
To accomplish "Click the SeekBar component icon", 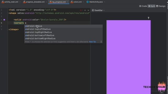I will 93,10.
